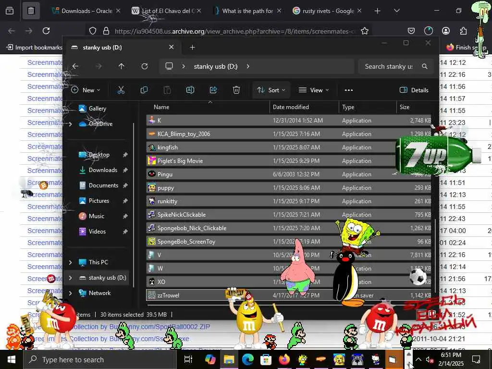Open the notification center icon
492x369 pixels.
476,359
